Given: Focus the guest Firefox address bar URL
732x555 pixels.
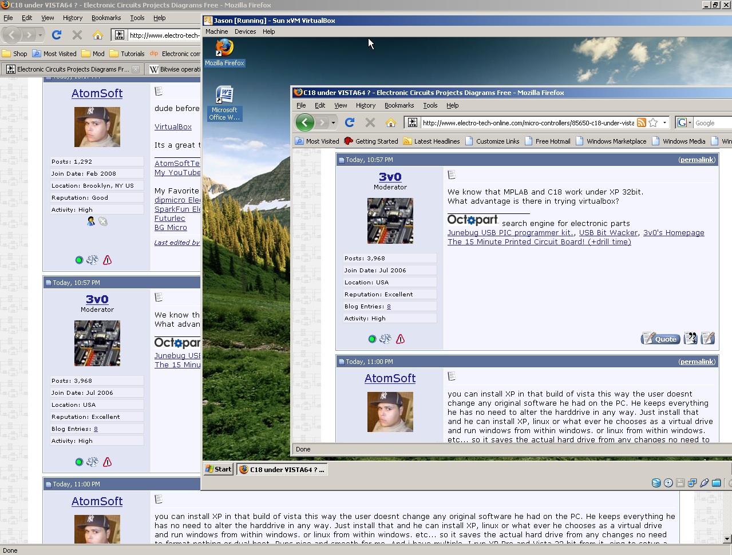Looking at the screenshot, I should (x=528, y=122).
